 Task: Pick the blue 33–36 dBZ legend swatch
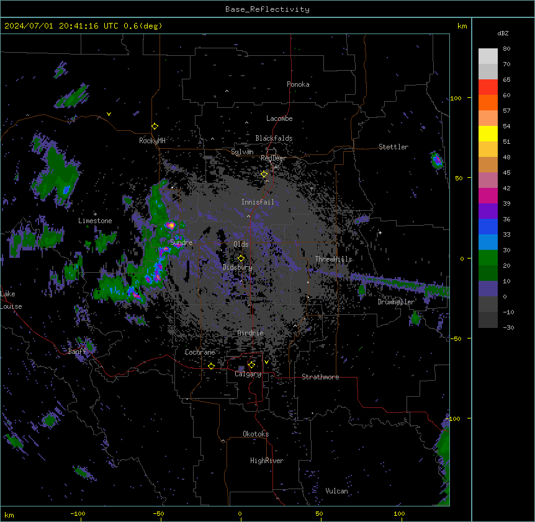(x=488, y=226)
